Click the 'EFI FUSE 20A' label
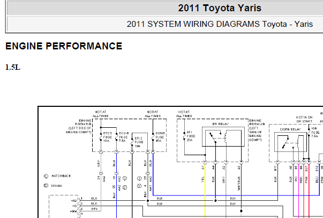Image resolution: width=323 pixels, height=218 pixels. pyautogui.click(x=191, y=136)
